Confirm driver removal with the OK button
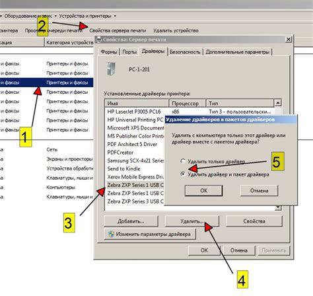 point(203,190)
